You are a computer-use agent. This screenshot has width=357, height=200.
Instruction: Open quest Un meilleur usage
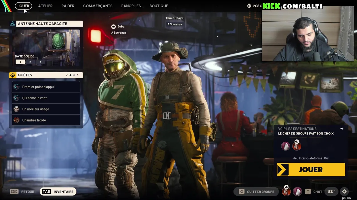(46, 109)
